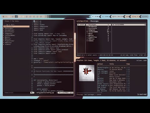The height and width of the screenshot is (113, 150).
Task: Open the calendar date widget in the top bar
Action: click(x=135, y=17)
